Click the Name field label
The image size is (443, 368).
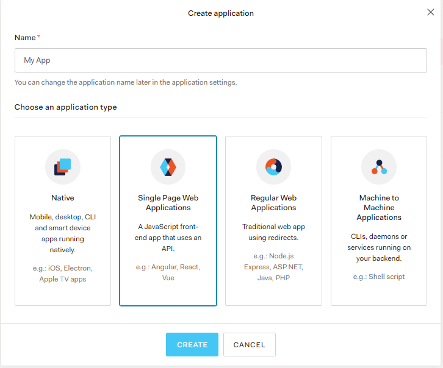tap(25, 38)
